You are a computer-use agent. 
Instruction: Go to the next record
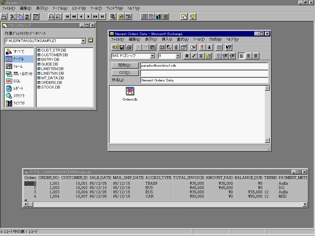pyautogui.click(x=88, y=17)
